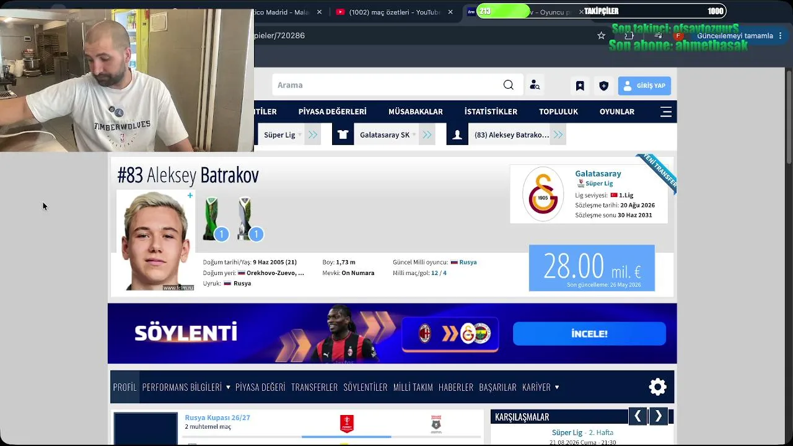Image resolution: width=793 pixels, height=446 pixels.
Task: Click the Rusya national team link
Action: pyautogui.click(x=468, y=262)
